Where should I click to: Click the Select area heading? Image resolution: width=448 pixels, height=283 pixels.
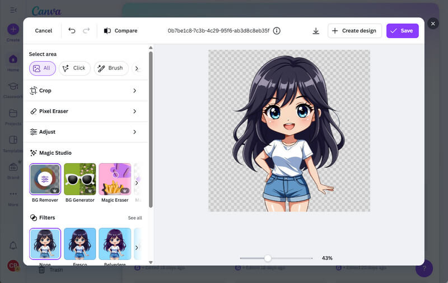tap(43, 54)
